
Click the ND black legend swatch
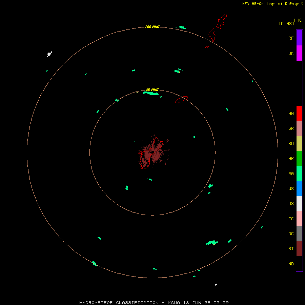(299, 264)
